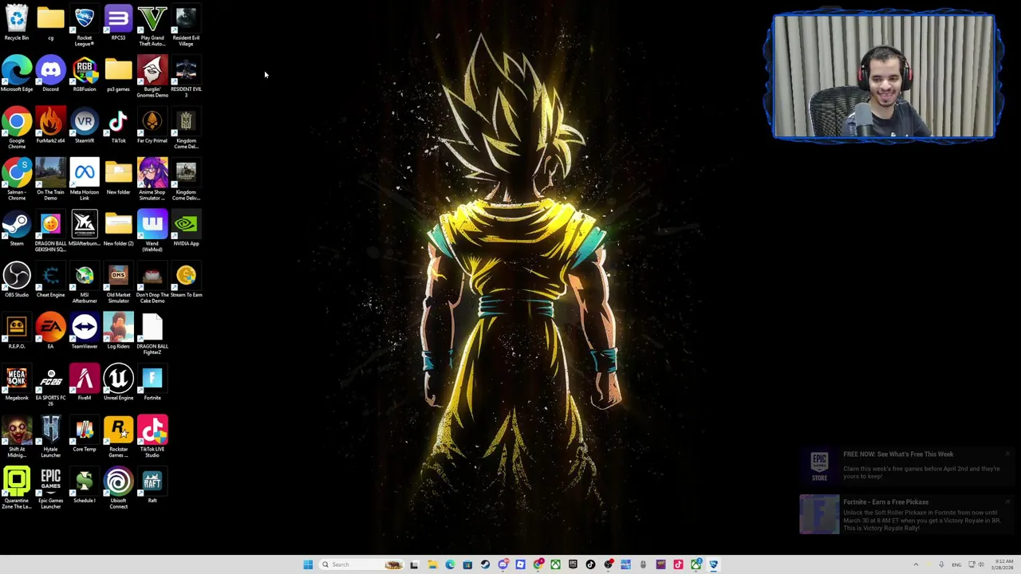
Task: Open Epic Games Launcher desktop icon
Action: pyautogui.click(x=50, y=489)
